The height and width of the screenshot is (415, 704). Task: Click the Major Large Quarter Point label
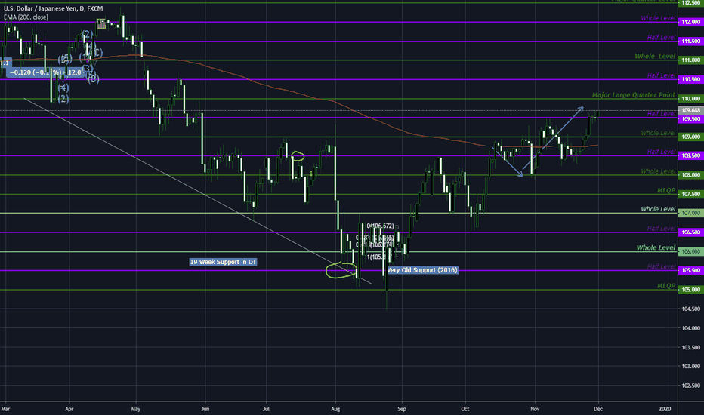click(x=633, y=94)
